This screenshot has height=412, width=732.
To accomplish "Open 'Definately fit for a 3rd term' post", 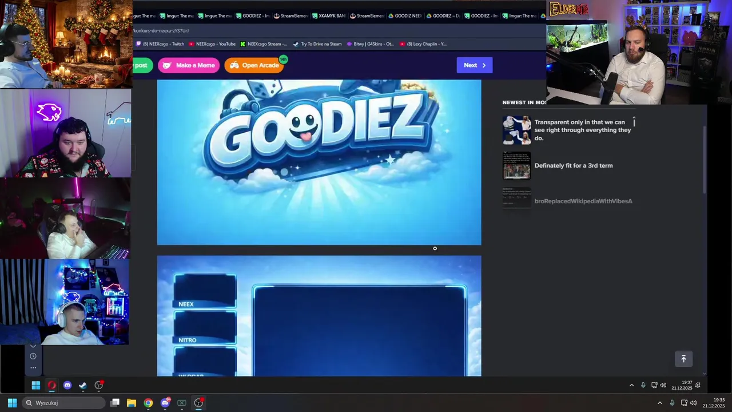I will tap(574, 165).
